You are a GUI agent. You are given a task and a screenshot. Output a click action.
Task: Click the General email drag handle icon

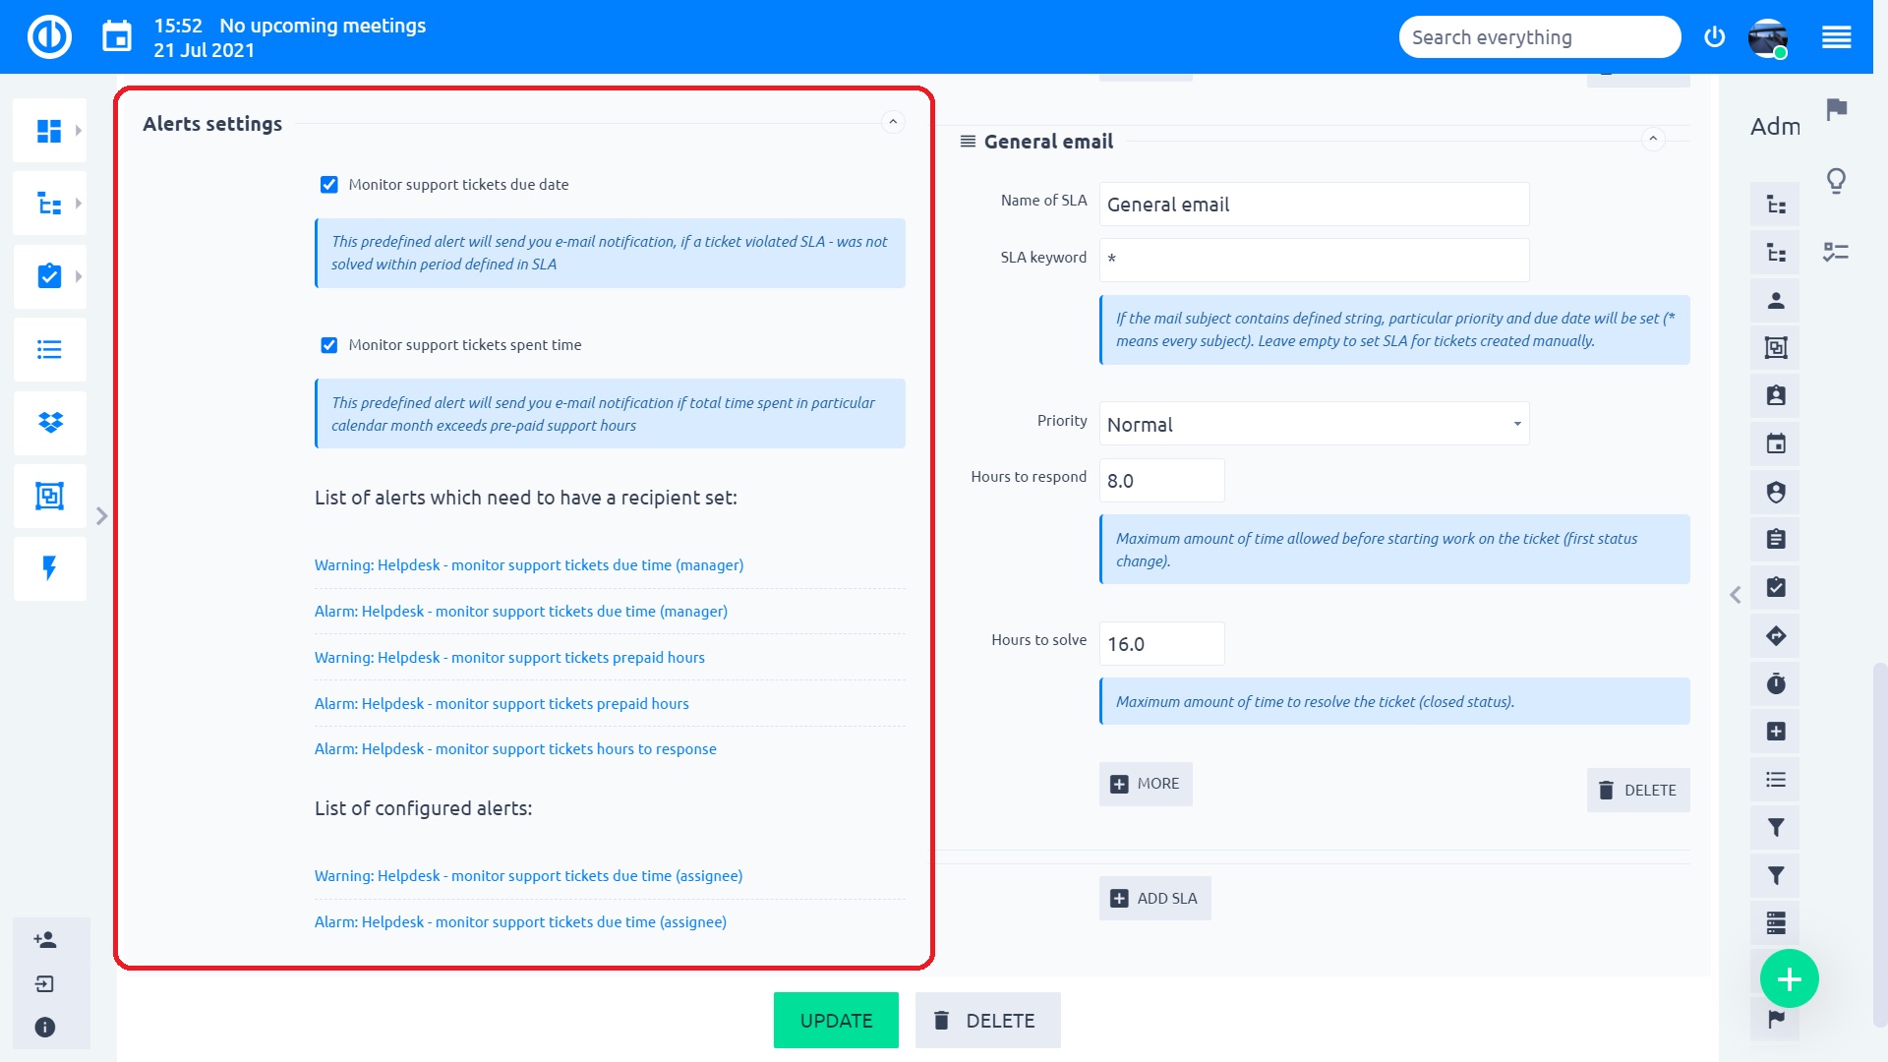(x=968, y=142)
